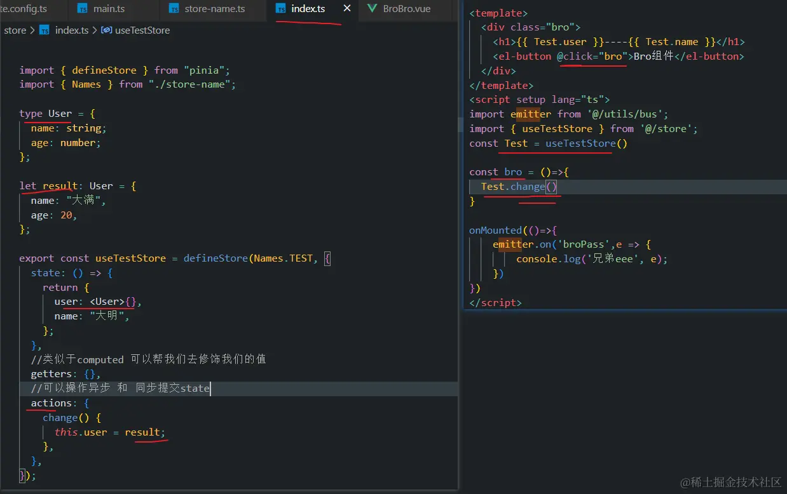Click the "const Test = useTestStore()" line
The width and height of the screenshot is (787, 494).
549,144
